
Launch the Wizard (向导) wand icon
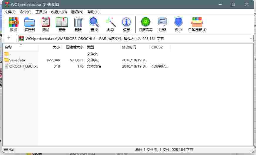tap(110, 22)
